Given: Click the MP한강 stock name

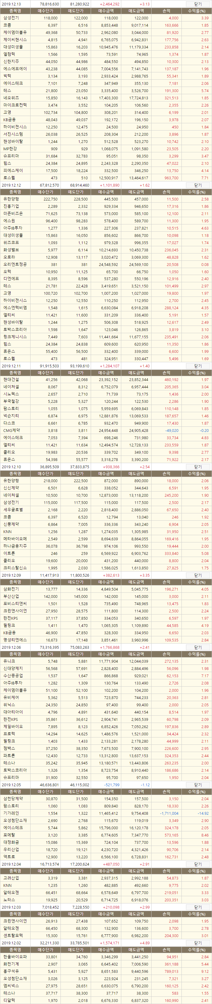Looking at the screenshot, I should click(x=10, y=148).
